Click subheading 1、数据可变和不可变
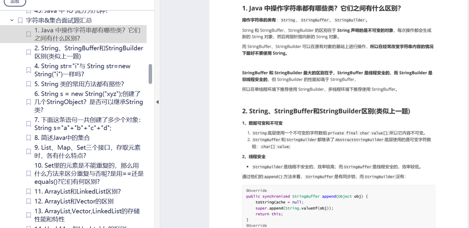This screenshot has width=469, height=228. point(262,123)
